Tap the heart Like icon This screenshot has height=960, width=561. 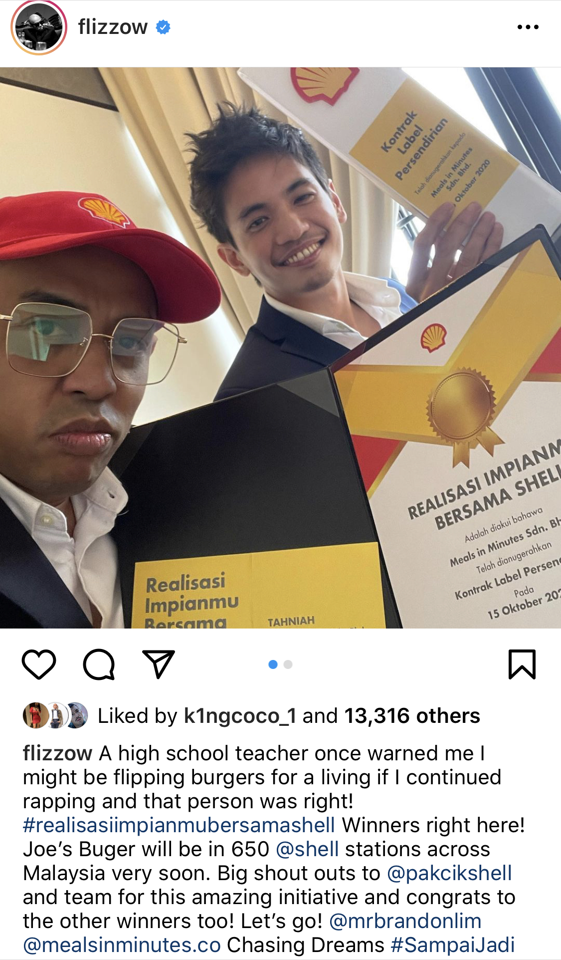(39, 664)
